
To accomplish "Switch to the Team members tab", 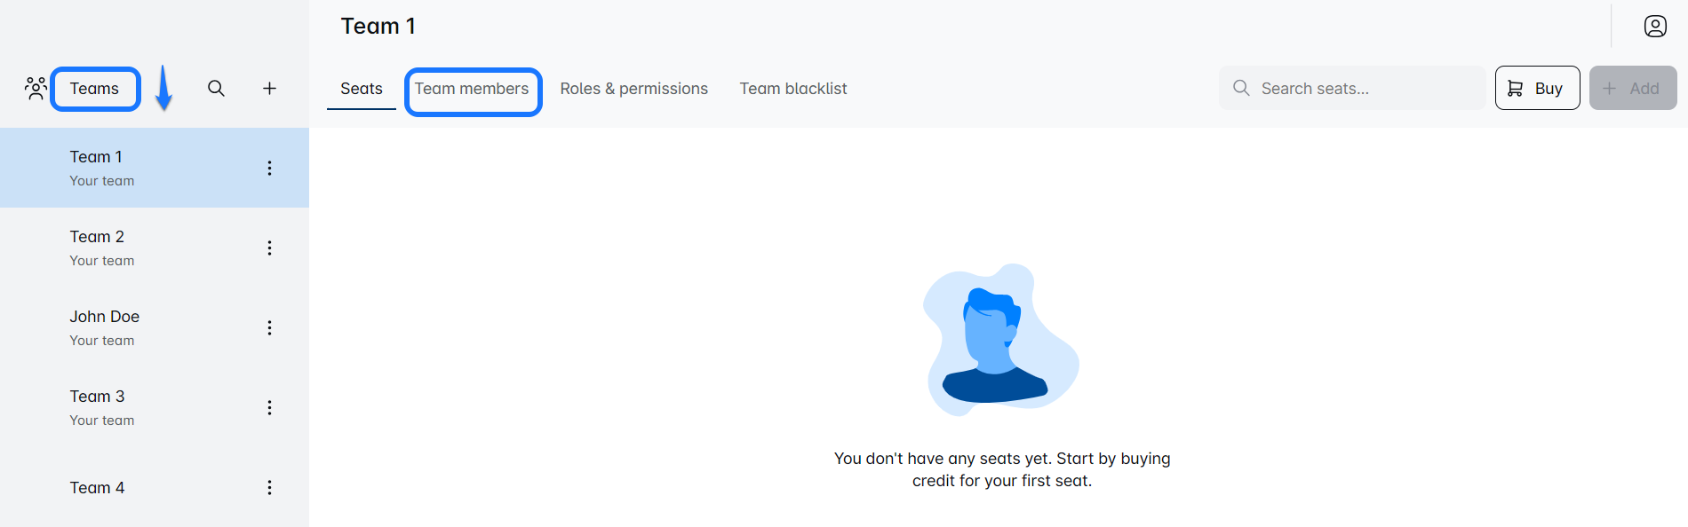I will pyautogui.click(x=472, y=89).
